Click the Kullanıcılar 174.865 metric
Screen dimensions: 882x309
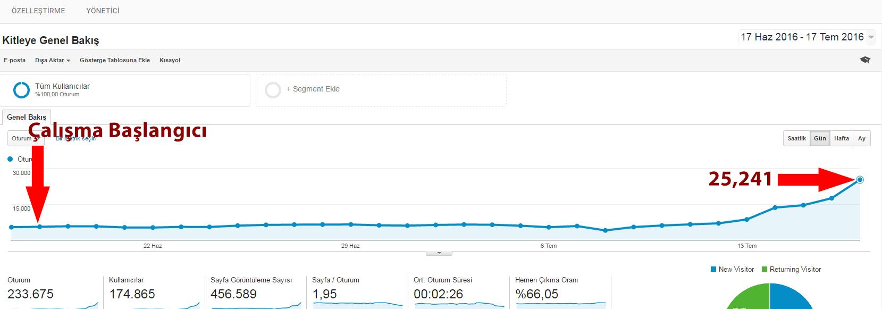[154, 292]
